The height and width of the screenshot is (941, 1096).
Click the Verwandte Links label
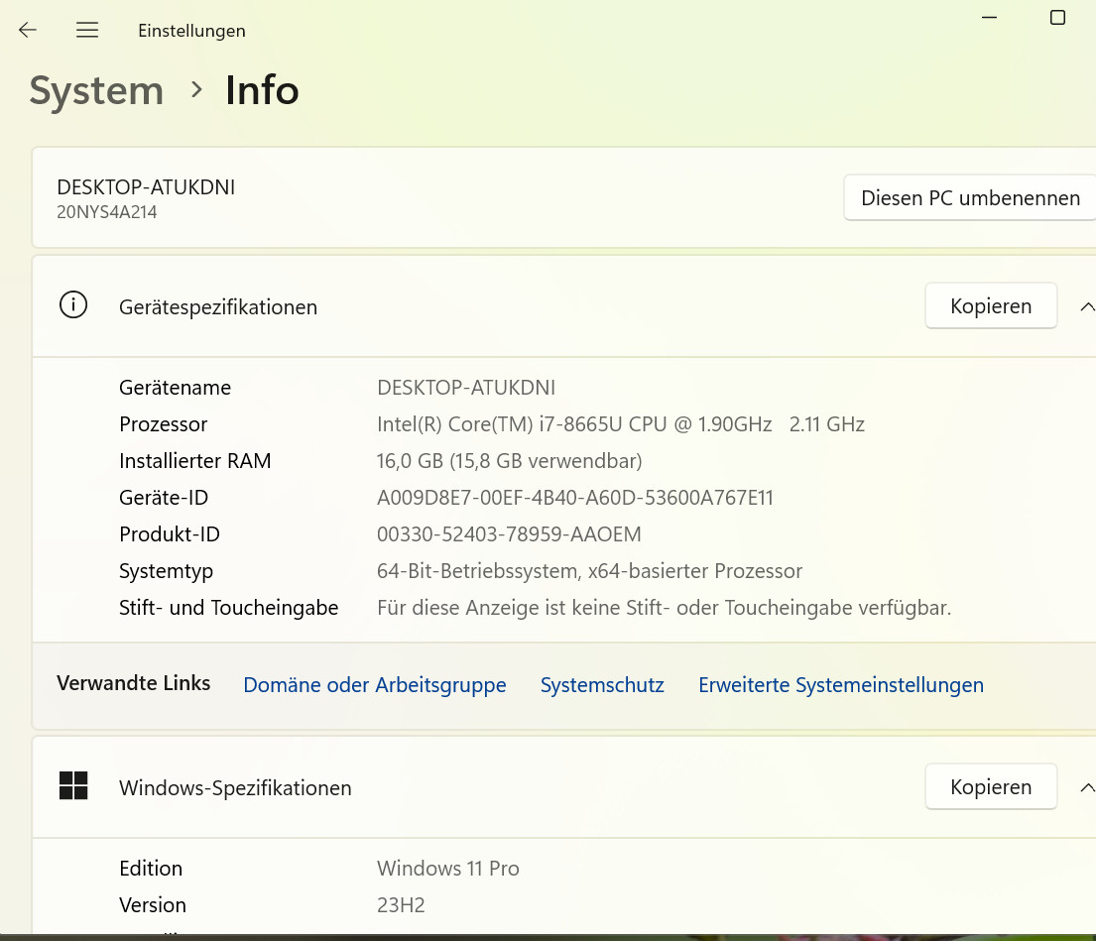coord(134,683)
